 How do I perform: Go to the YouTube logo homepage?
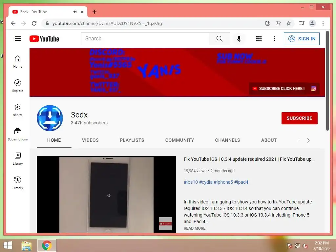click(44, 39)
